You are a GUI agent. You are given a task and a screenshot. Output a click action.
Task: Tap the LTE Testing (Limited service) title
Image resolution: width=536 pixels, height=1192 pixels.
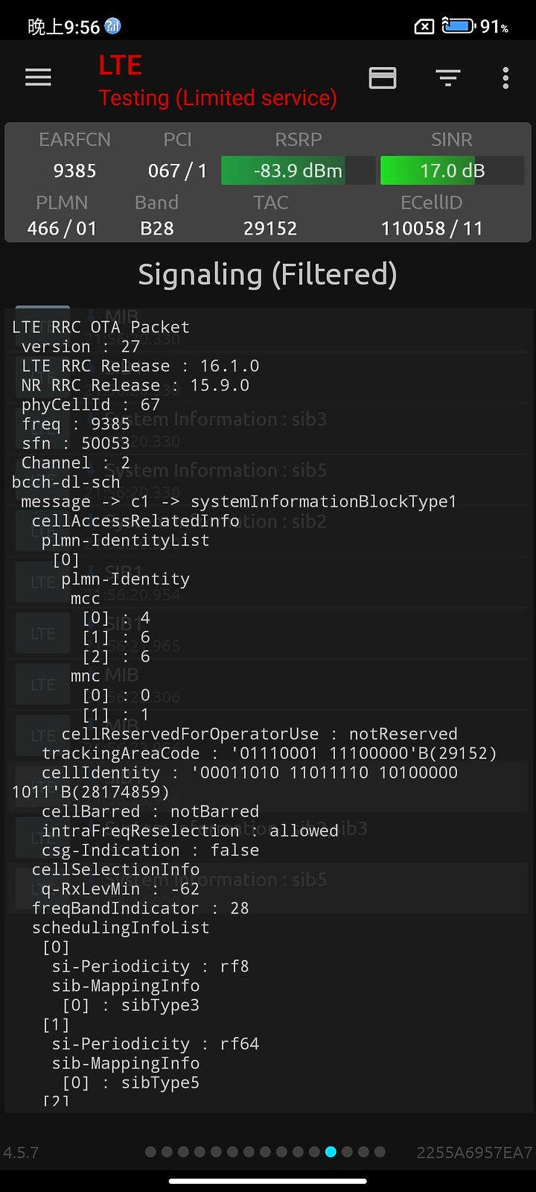217,81
